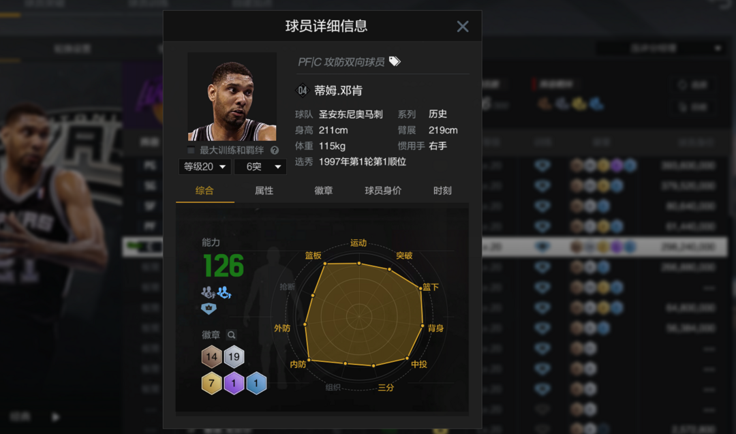Open the 等级20 level dropdown
736x434 pixels.
click(204, 166)
